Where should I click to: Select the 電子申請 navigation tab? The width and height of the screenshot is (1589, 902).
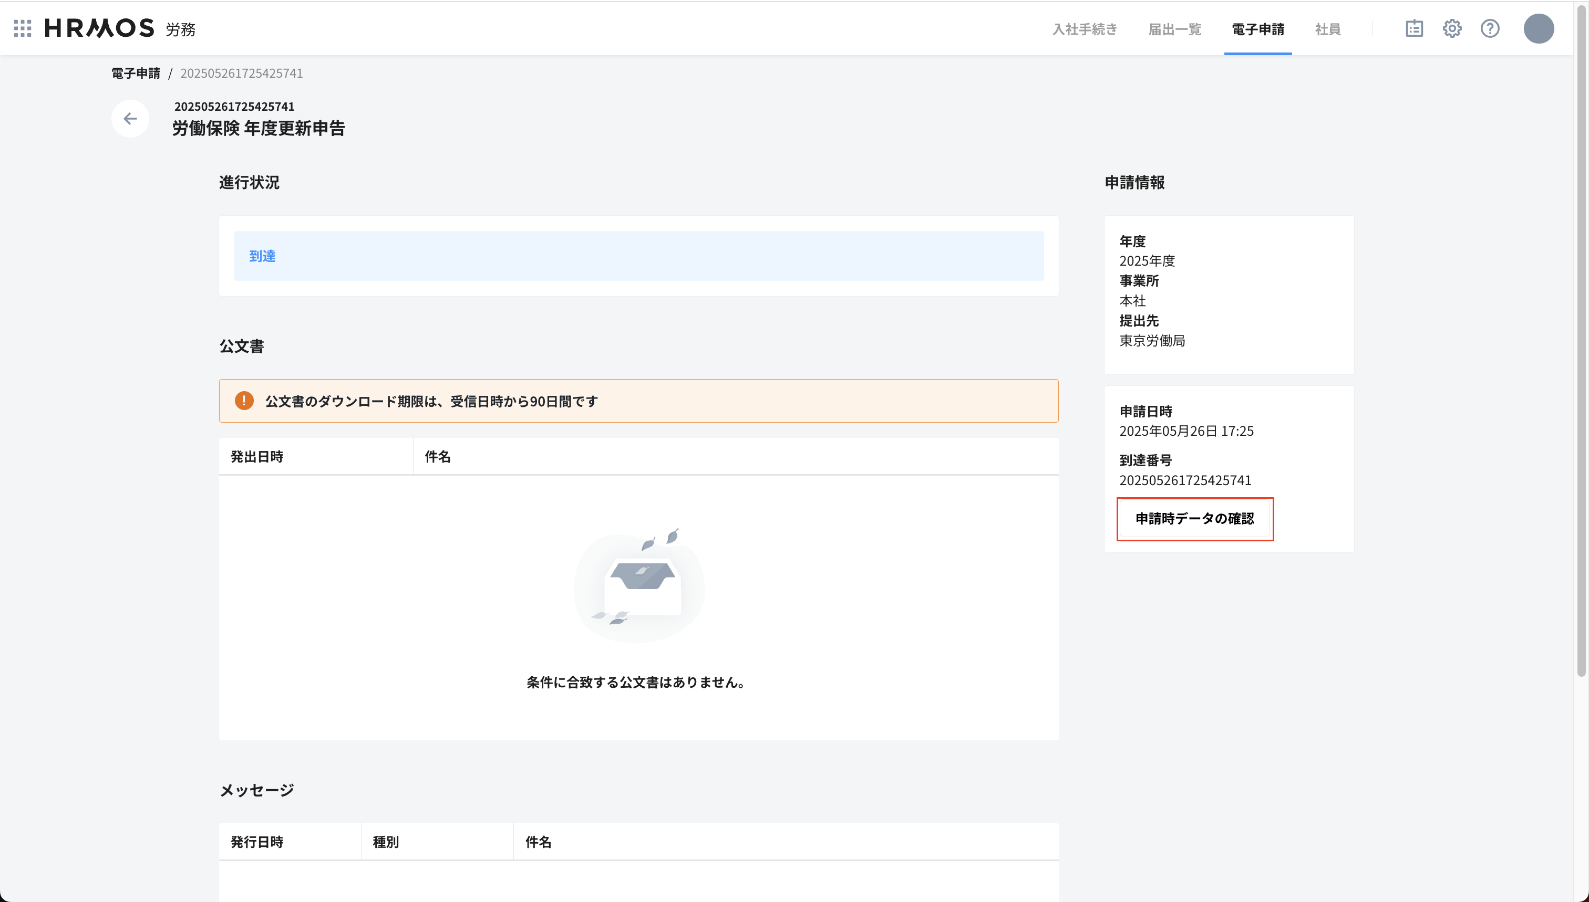1257,29
